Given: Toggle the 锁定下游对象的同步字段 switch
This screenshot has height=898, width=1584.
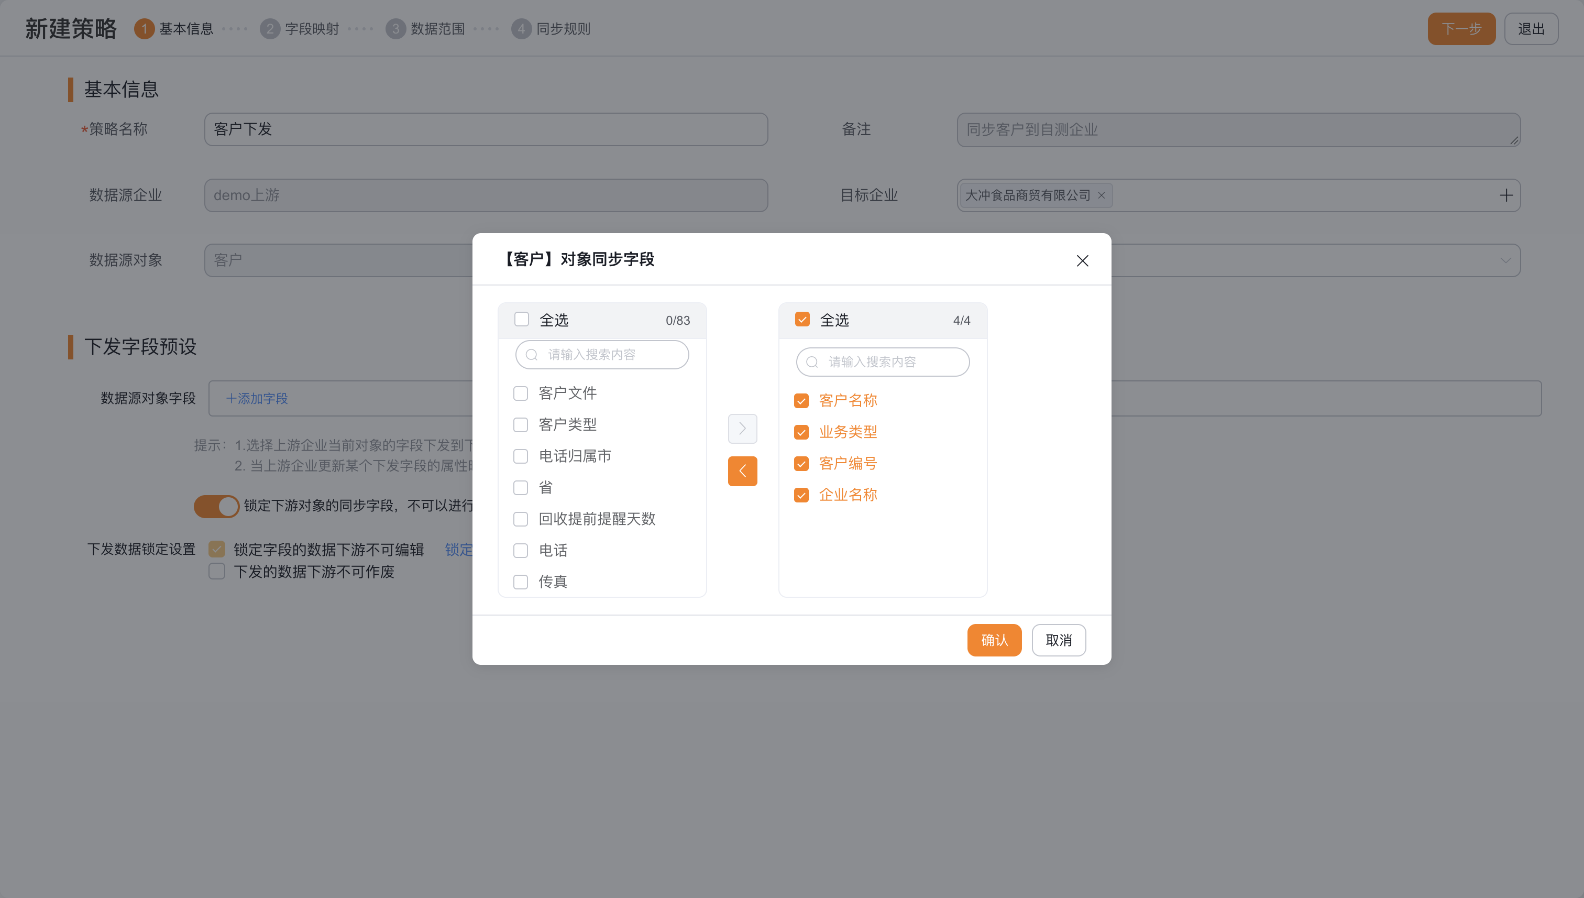Looking at the screenshot, I should (216, 506).
